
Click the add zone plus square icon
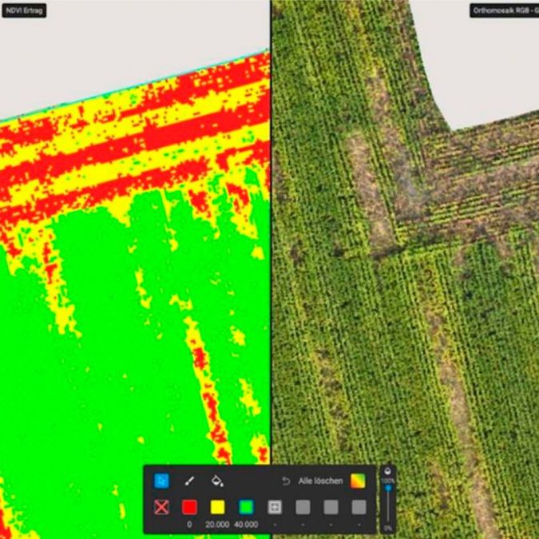(275, 507)
